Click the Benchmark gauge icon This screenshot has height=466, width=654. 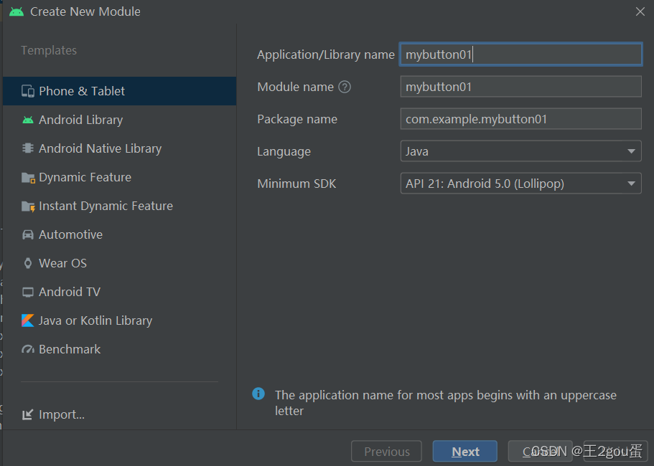click(x=28, y=349)
